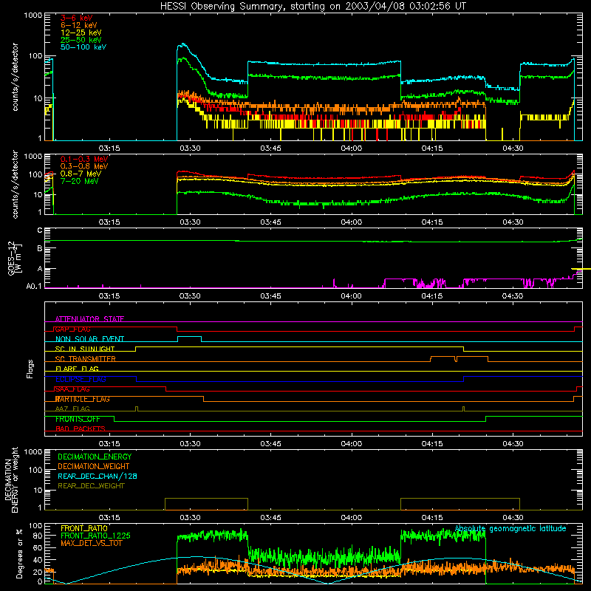591x591 pixels.
Task: Select the FLARE_FLAG label
Action: pos(77,369)
